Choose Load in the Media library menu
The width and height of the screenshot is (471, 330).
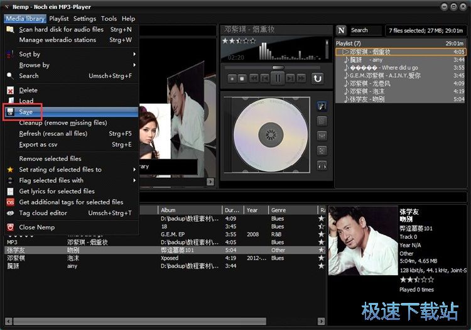click(x=71, y=101)
